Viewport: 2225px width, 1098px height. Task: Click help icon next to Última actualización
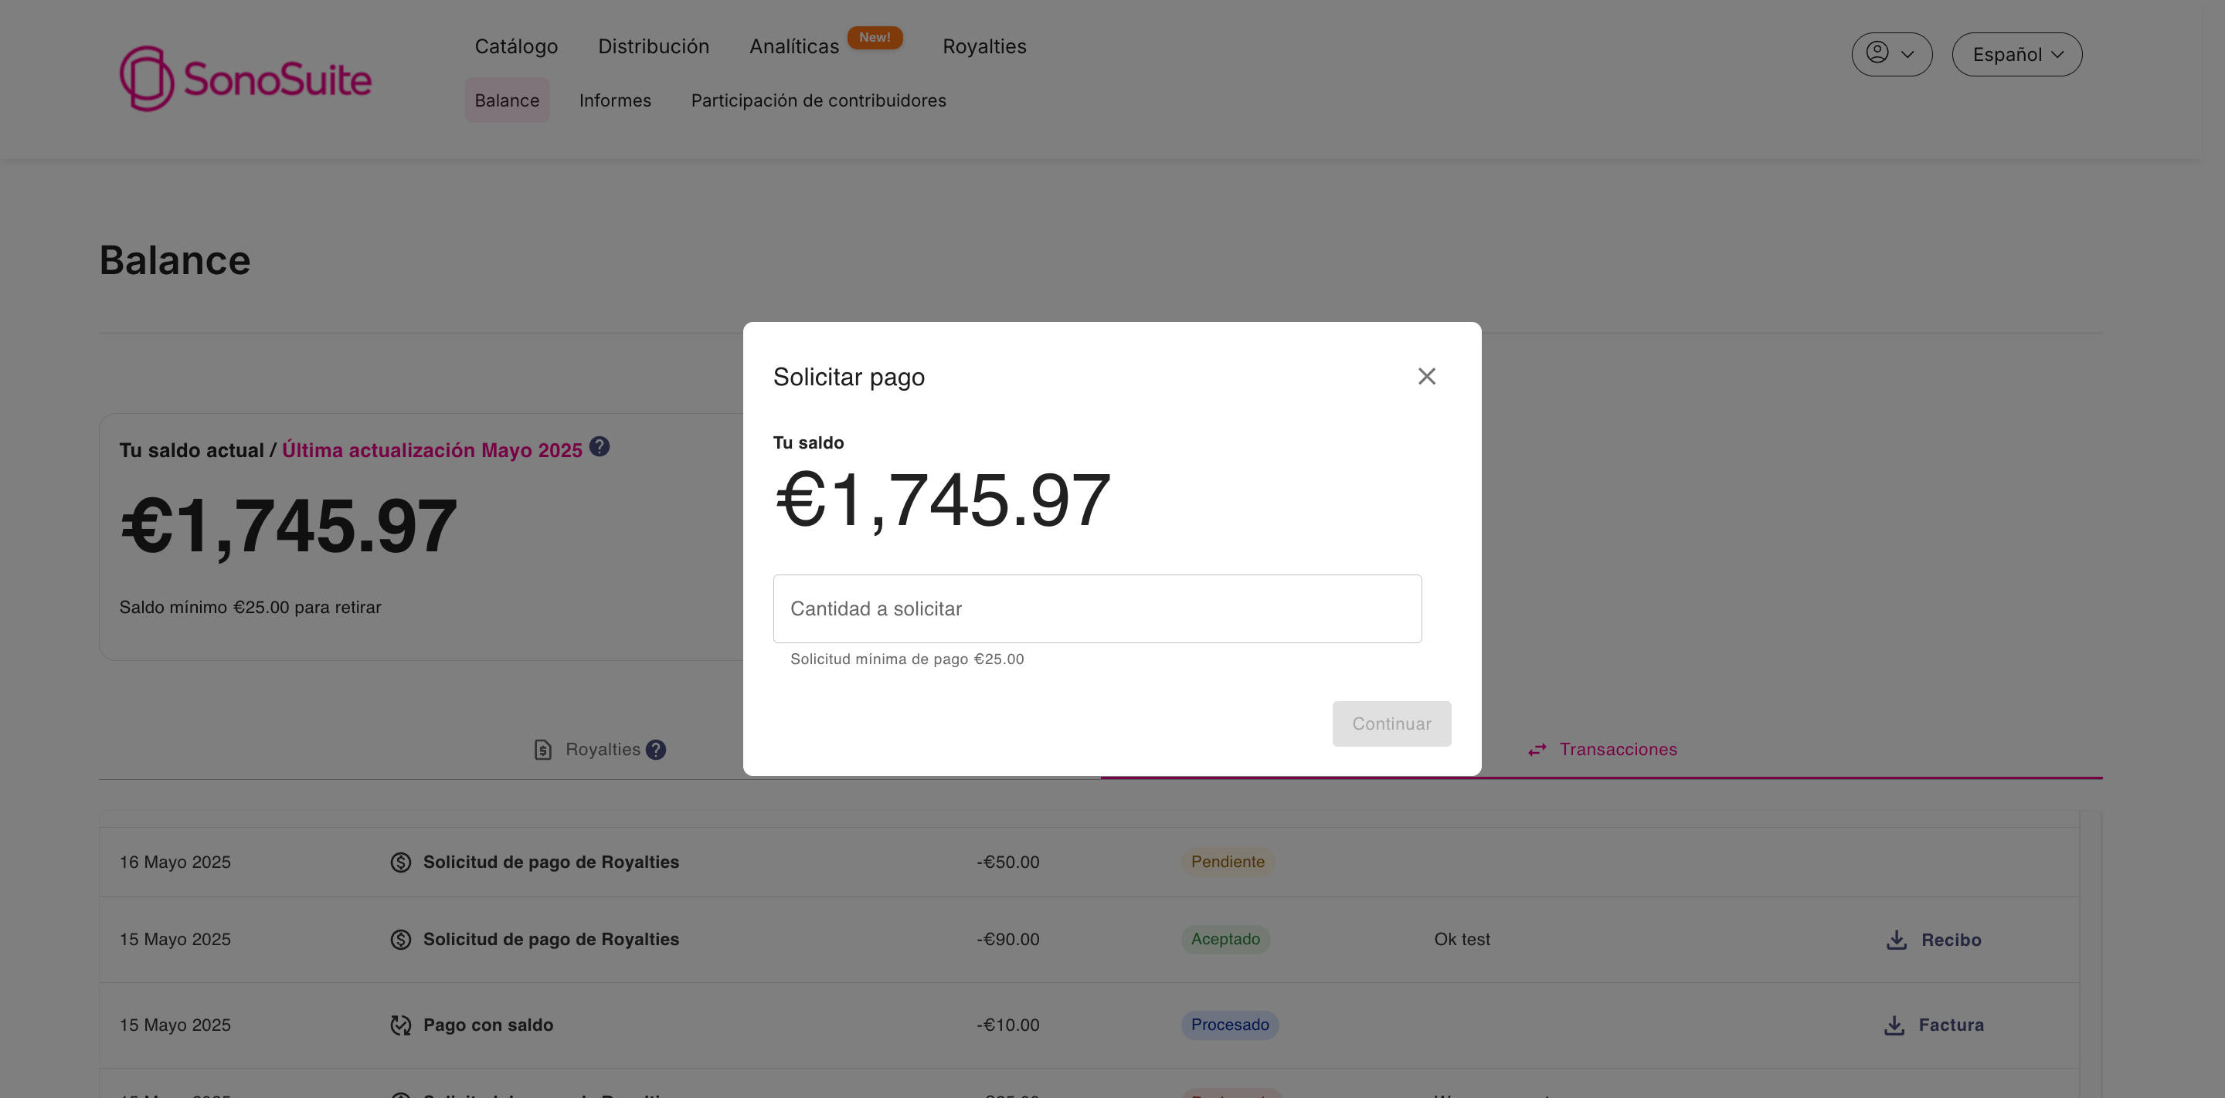[x=600, y=446]
